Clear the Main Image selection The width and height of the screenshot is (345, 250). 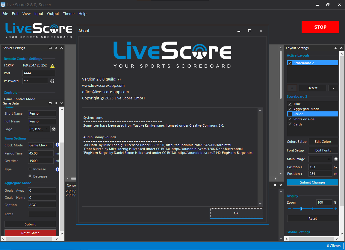point(336,159)
